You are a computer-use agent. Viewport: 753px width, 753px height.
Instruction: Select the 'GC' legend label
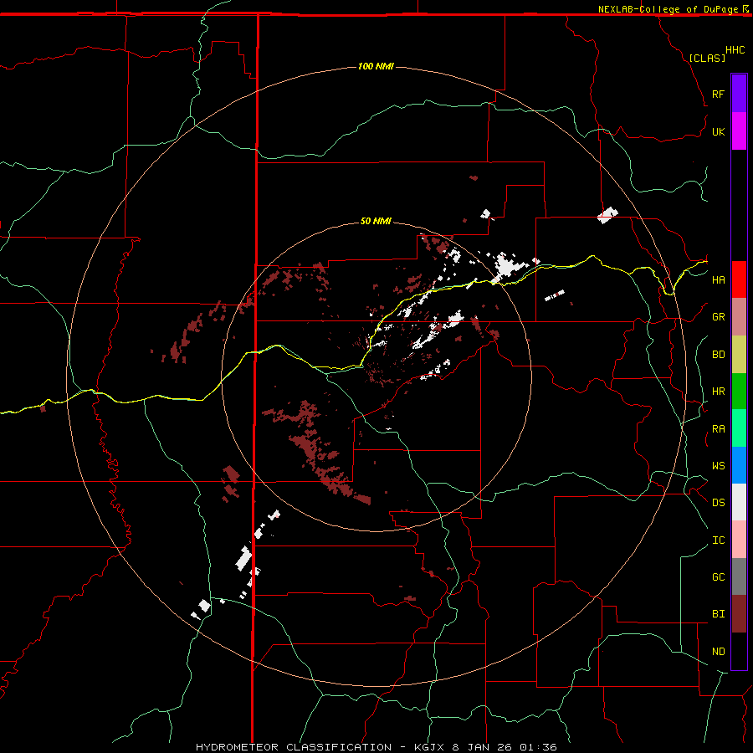coord(718,577)
